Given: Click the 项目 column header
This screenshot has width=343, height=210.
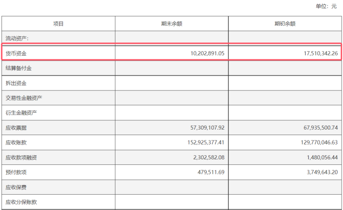Looking at the screenshot, I should 58,23.
